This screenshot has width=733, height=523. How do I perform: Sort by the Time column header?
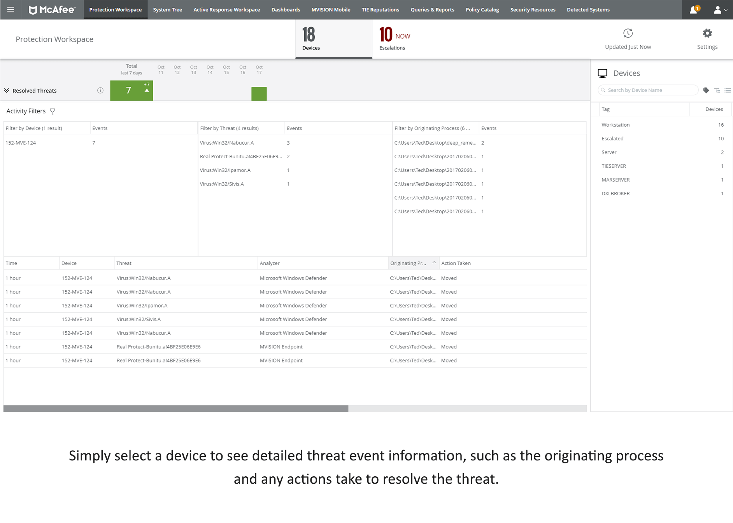(x=31, y=263)
